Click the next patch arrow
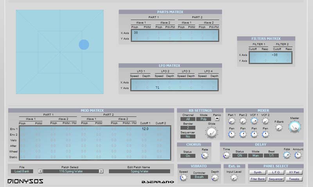 [101, 171]
